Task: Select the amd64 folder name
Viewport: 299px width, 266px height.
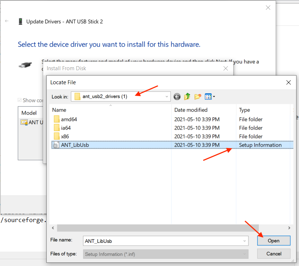Action: (x=69, y=120)
